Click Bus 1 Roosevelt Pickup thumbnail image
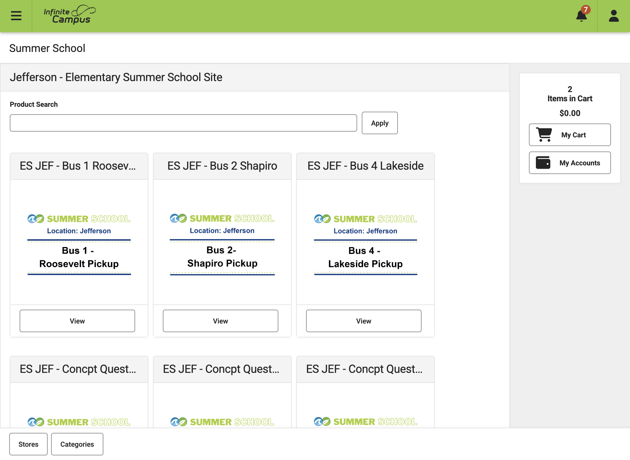Screen dimensions: 630x460 pyautogui.click(x=79, y=244)
